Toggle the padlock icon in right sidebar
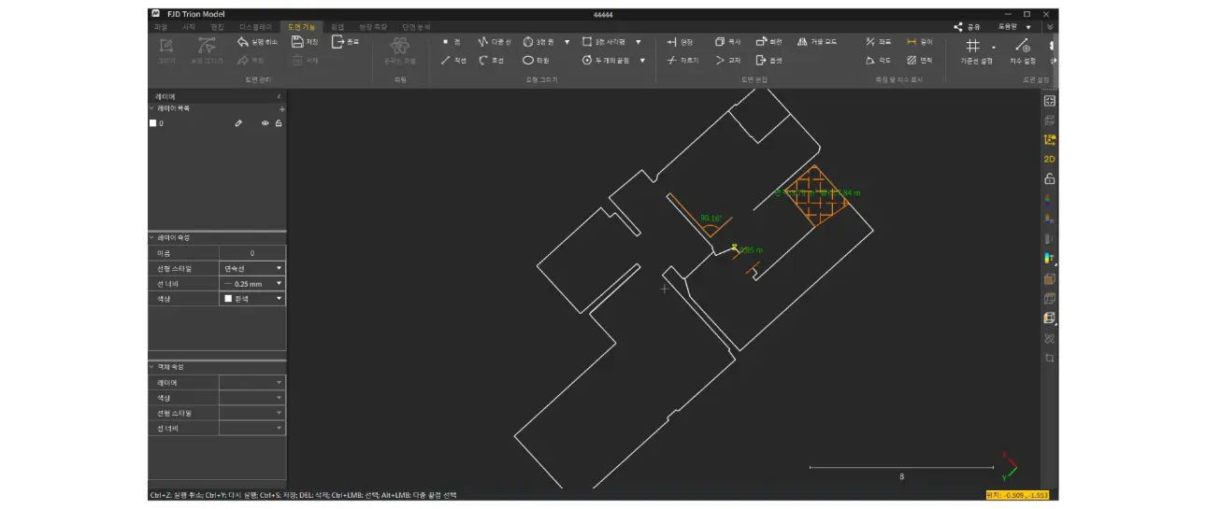The width and height of the screenshot is (1206, 509). point(1049,179)
